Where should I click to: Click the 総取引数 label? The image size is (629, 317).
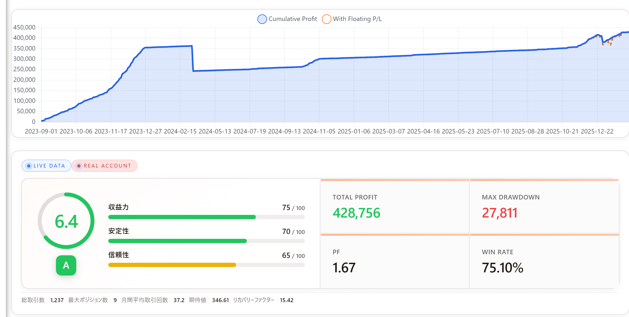tap(33, 300)
